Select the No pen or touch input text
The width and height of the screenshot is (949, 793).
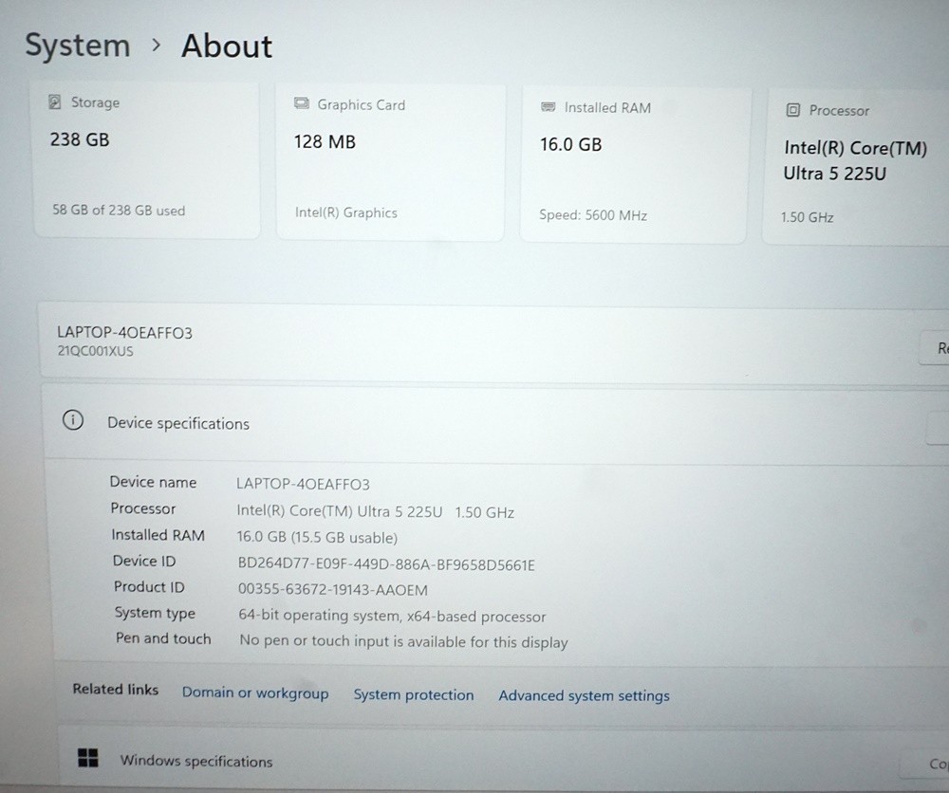[403, 641]
